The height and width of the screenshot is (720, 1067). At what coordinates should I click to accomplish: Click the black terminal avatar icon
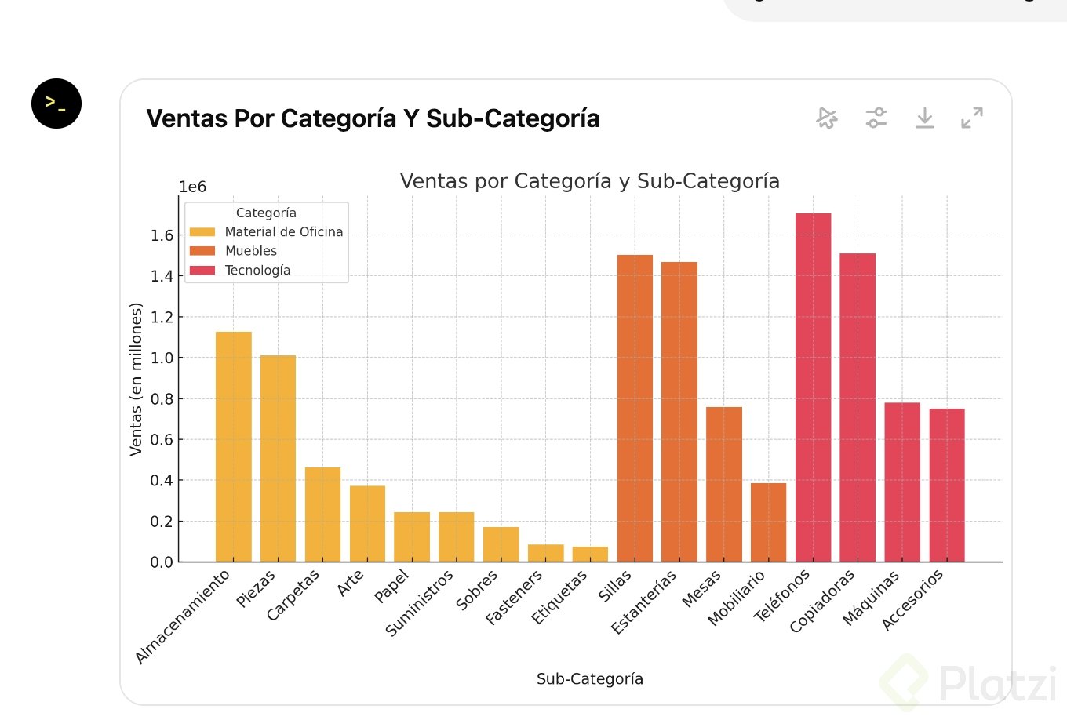coord(56,104)
